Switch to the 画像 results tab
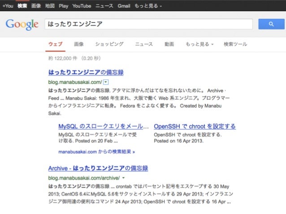Image resolution: width=286 pixels, height=214 pixels. [x=79, y=44]
